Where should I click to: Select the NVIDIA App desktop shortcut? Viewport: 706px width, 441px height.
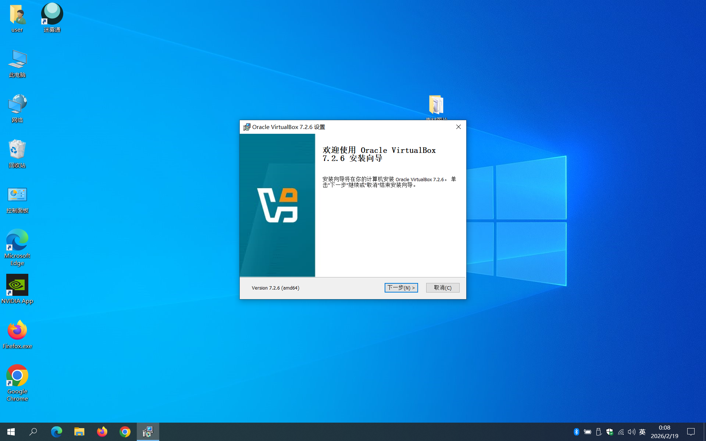coord(17,289)
